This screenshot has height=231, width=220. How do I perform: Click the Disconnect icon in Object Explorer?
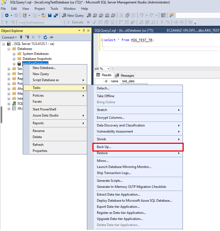pyautogui.click(x=27, y=37)
